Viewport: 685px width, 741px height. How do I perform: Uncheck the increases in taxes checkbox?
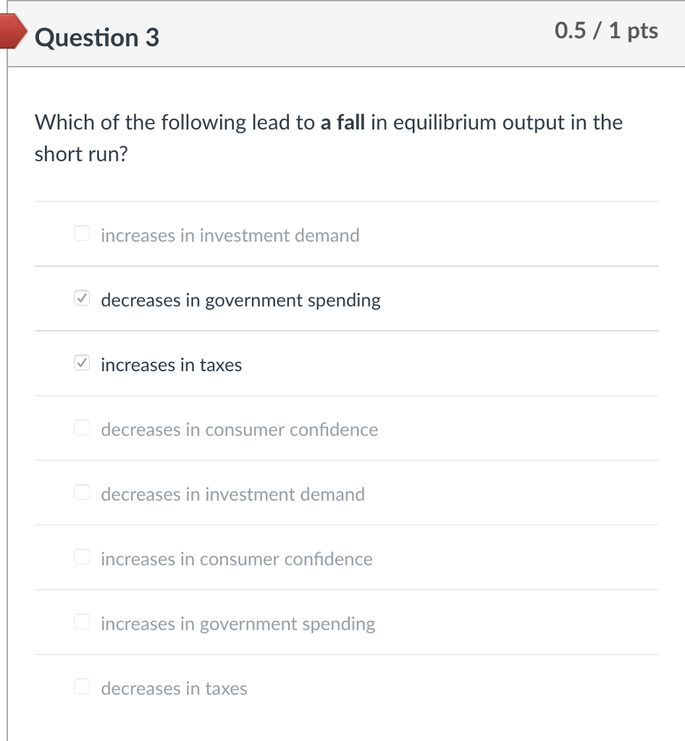pos(82,363)
